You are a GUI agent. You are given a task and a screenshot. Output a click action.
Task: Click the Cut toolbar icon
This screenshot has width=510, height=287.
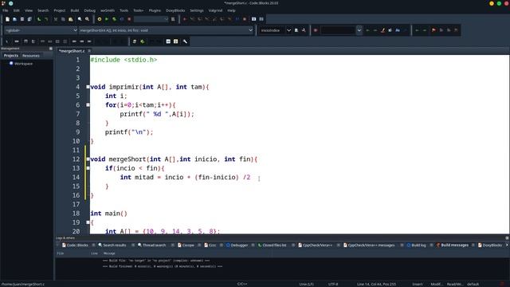click(x=56, y=19)
